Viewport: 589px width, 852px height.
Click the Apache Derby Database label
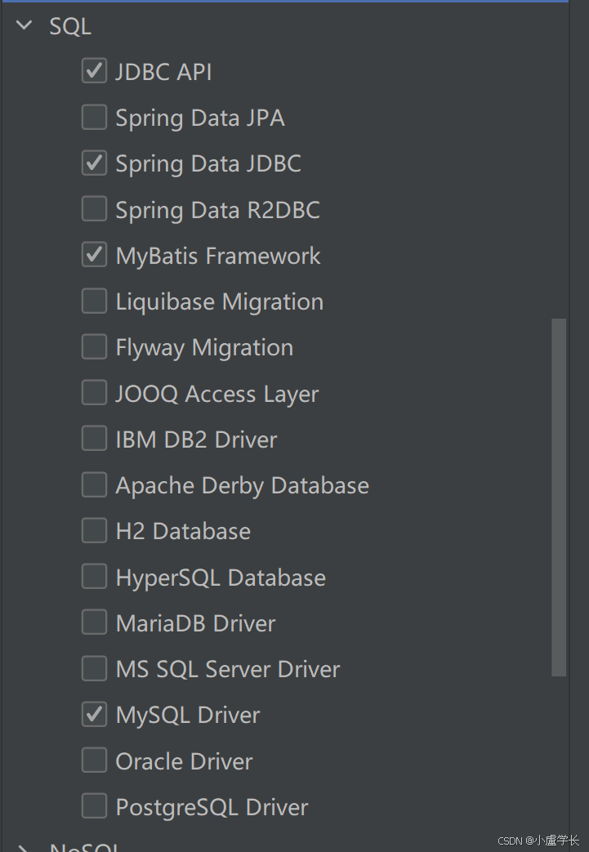243,486
